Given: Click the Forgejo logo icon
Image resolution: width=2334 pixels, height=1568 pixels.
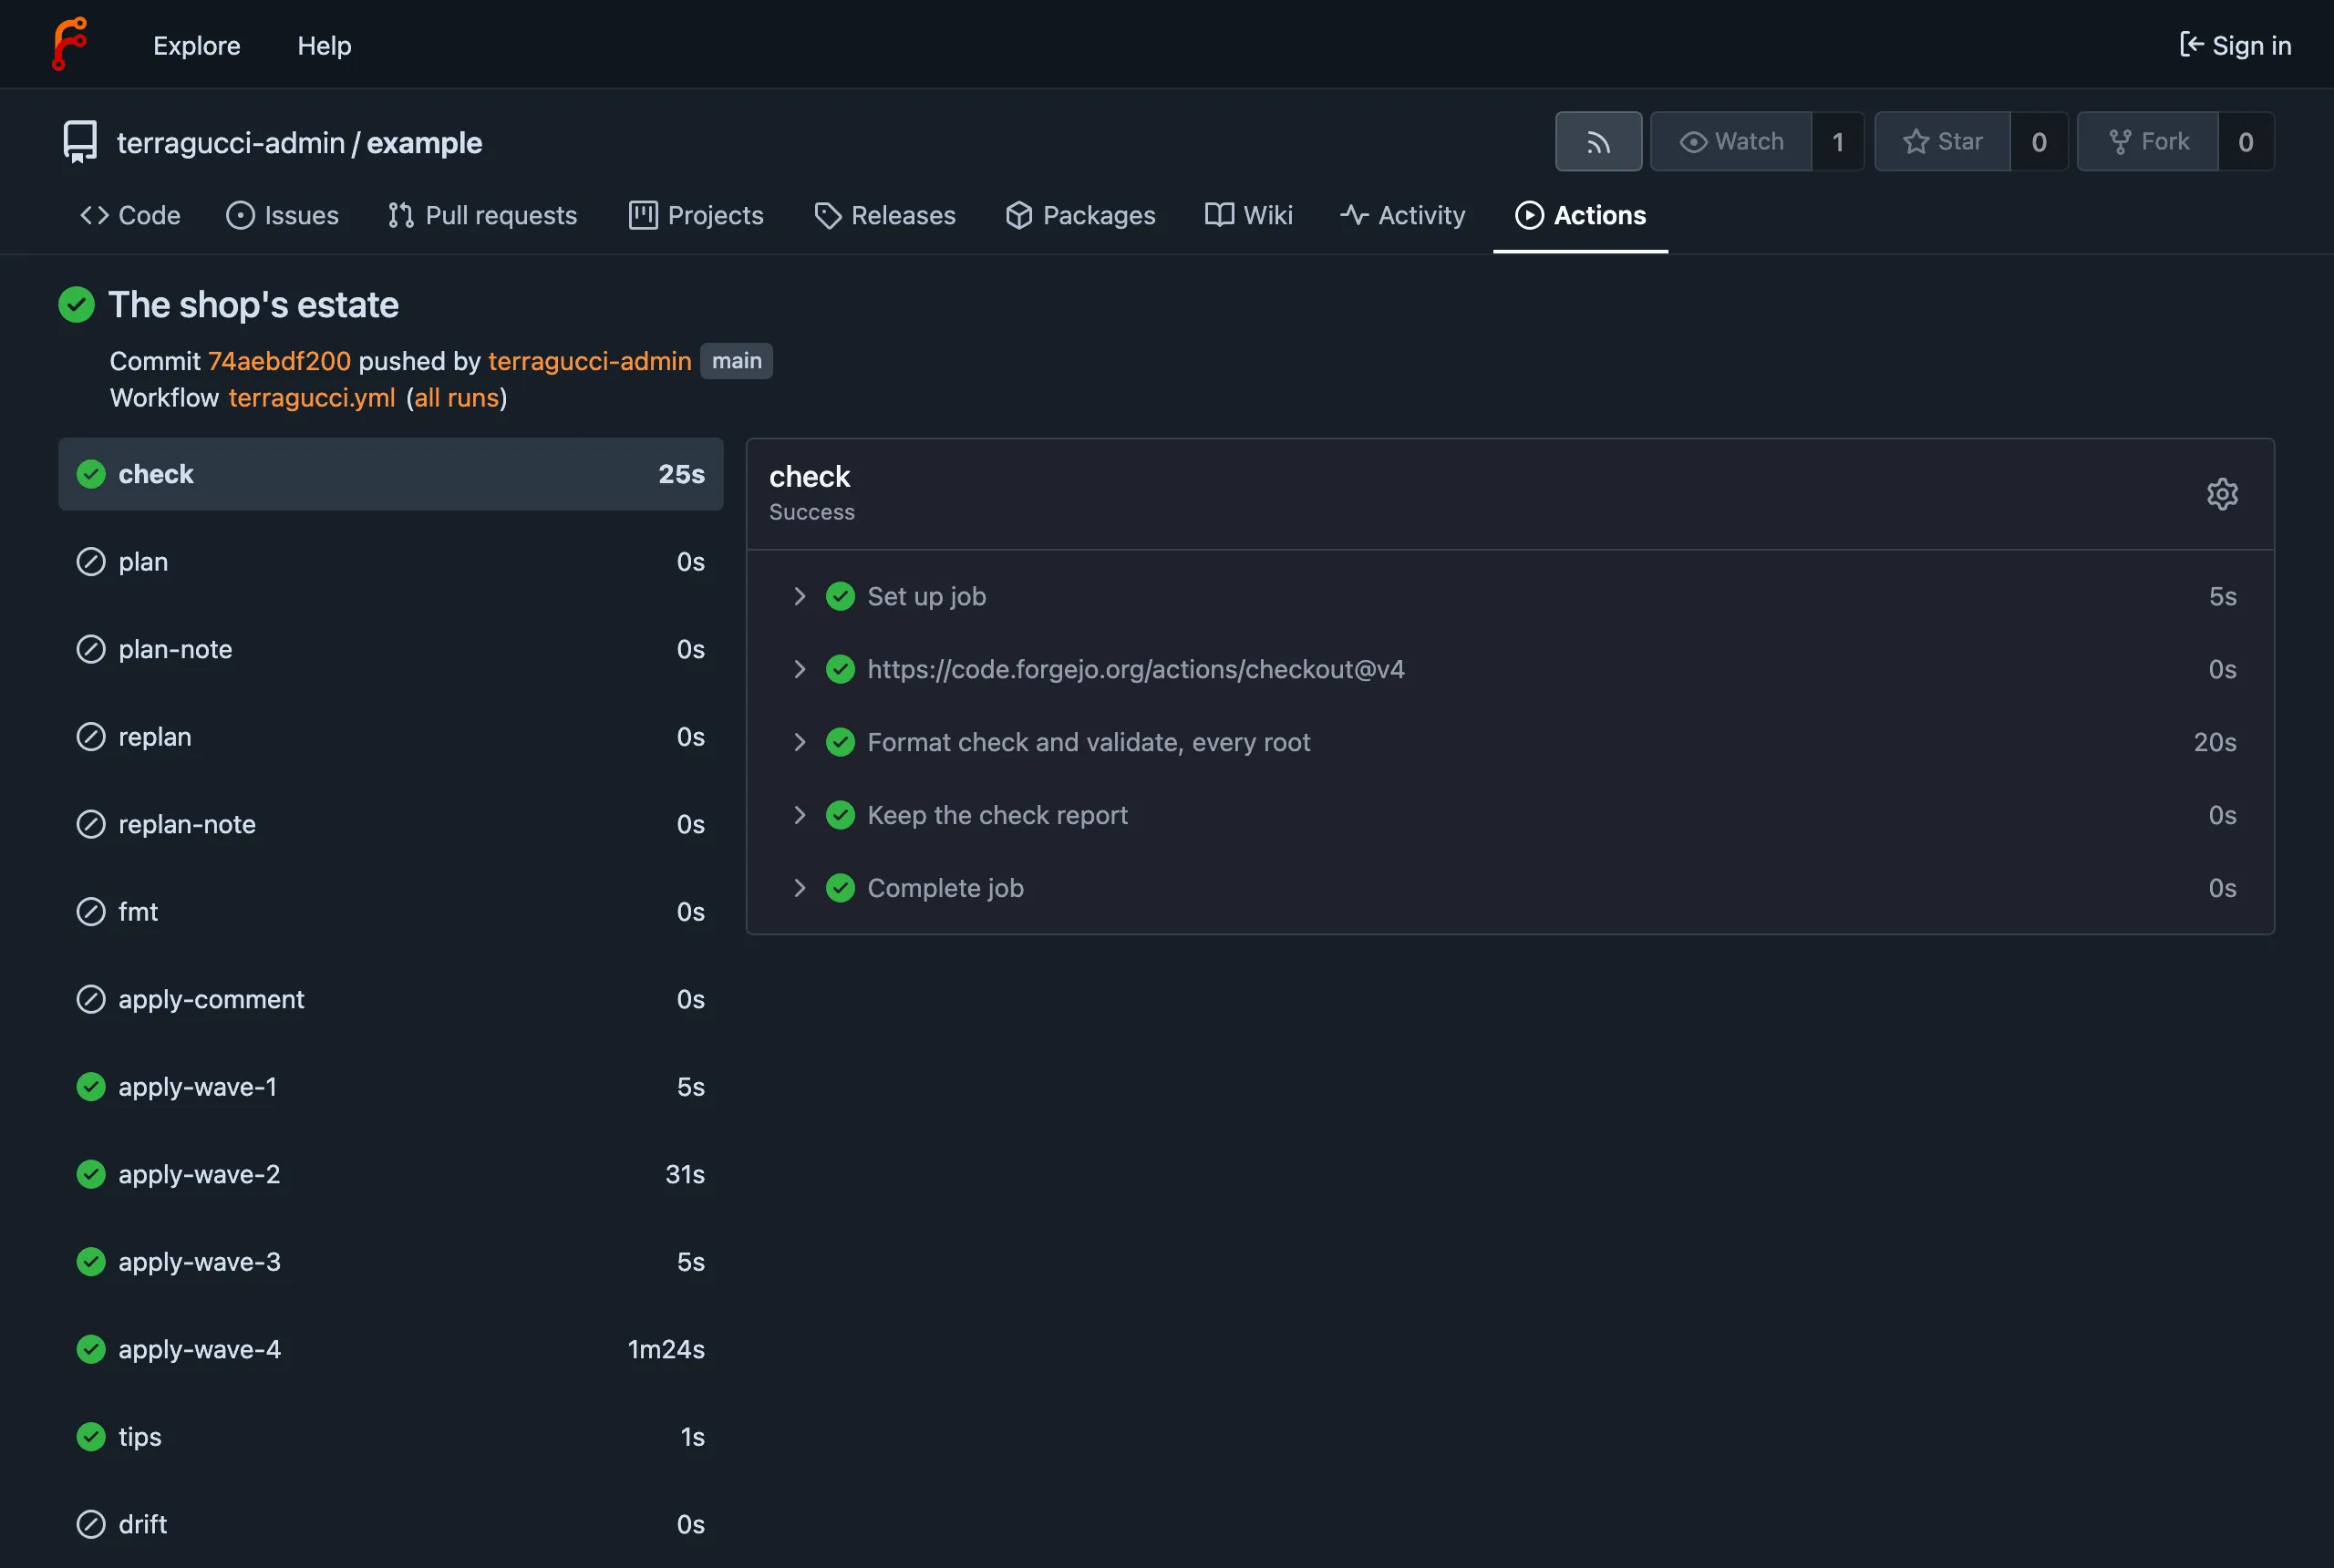Looking at the screenshot, I should click(70, 44).
